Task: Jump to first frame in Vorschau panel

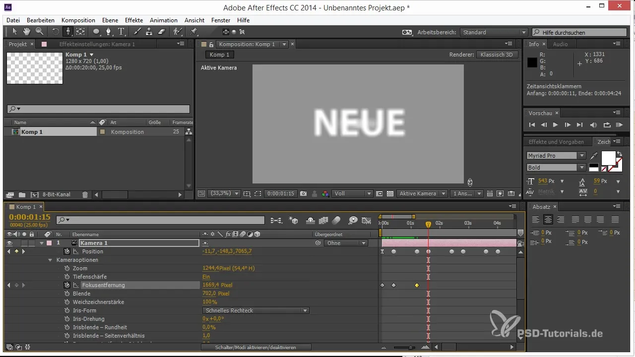Action: (x=532, y=125)
